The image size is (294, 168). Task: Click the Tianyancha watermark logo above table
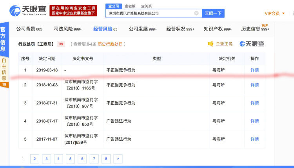(252, 44)
